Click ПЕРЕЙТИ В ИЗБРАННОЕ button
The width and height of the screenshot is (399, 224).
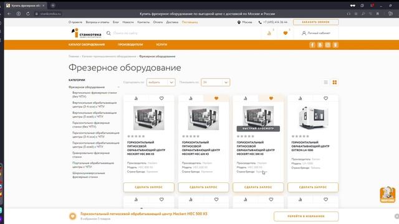[x=306, y=217]
